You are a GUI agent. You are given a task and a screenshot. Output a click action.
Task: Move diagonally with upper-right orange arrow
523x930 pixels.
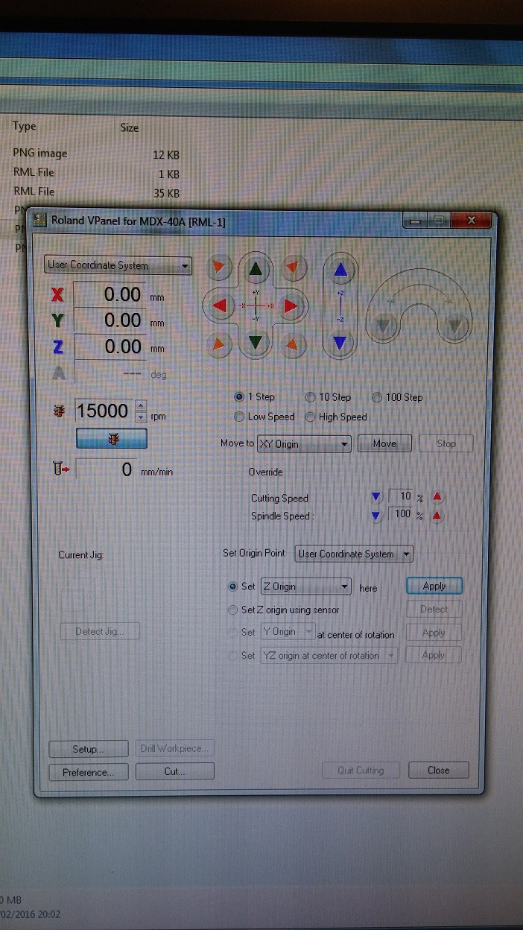pos(293,267)
